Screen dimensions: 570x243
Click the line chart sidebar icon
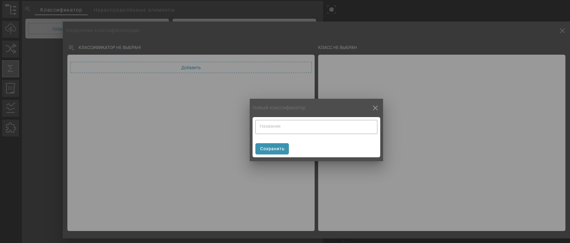pos(11,108)
